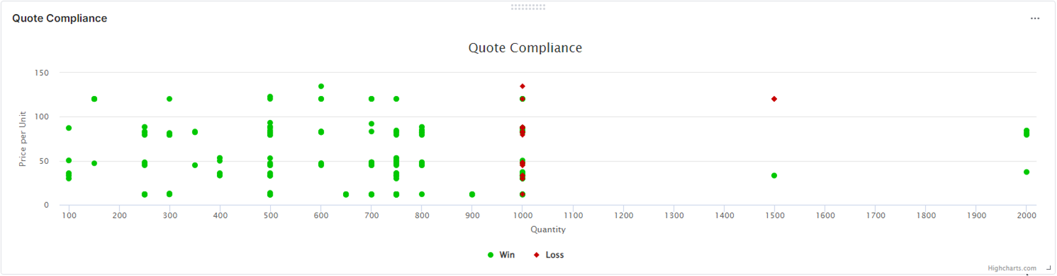Screen dimensions: 1057x276
Task: Open the widget options ellipsis menu
Action: click(1035, 18)
